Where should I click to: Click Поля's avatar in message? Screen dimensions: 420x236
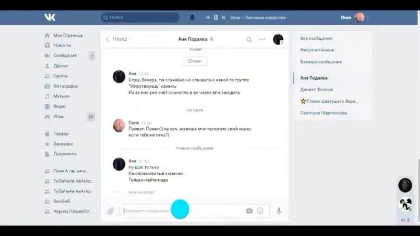point(119,125)
